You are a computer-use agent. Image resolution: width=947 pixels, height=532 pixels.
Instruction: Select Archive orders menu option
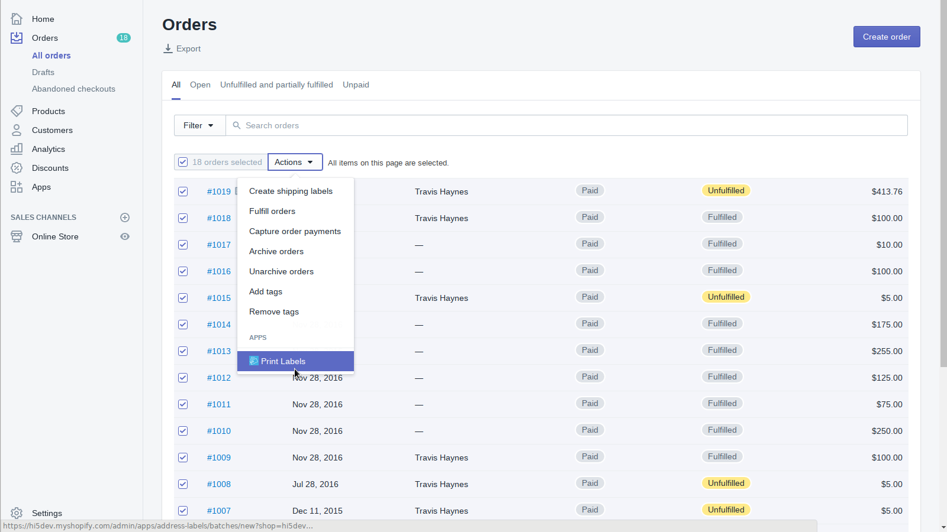(x=276, y=251)
